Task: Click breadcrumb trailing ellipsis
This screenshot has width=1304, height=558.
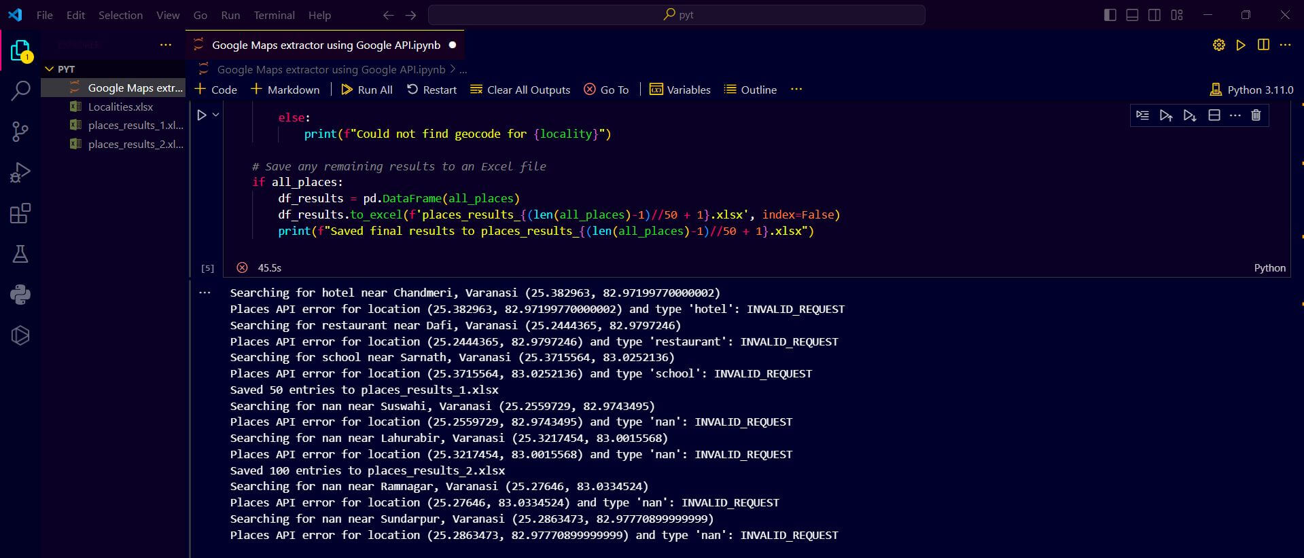Action: 463,69
